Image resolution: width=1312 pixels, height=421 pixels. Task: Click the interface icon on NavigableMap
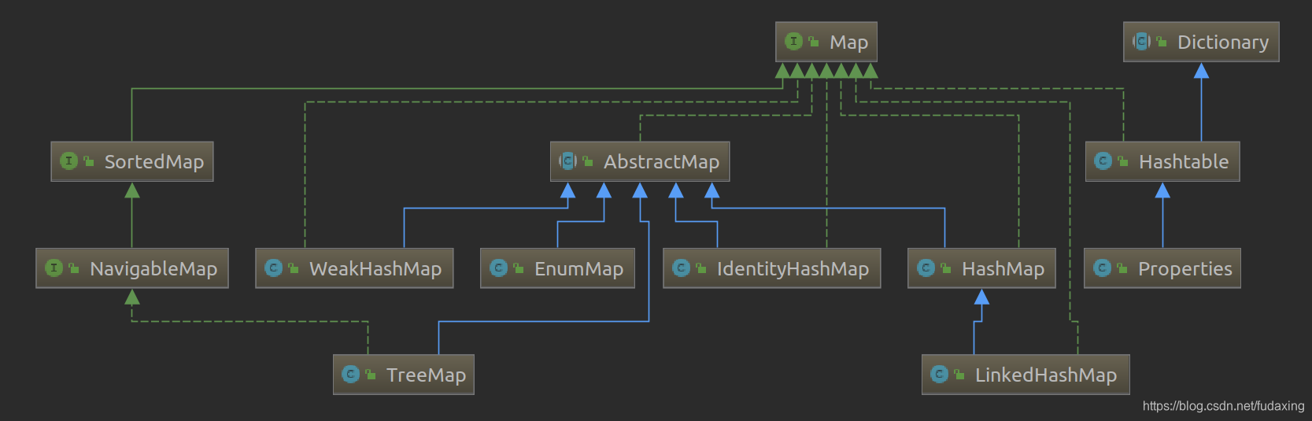click(x=54, y=268)
